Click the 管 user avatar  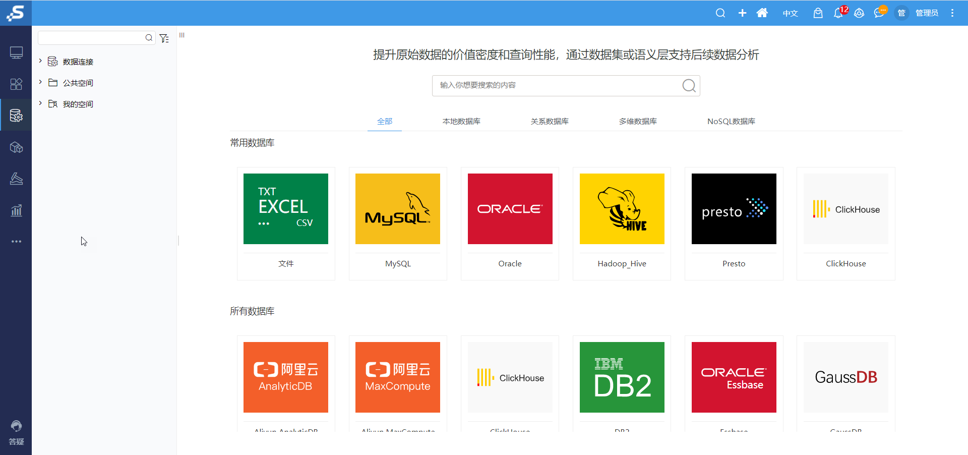(x=901, y=13)
